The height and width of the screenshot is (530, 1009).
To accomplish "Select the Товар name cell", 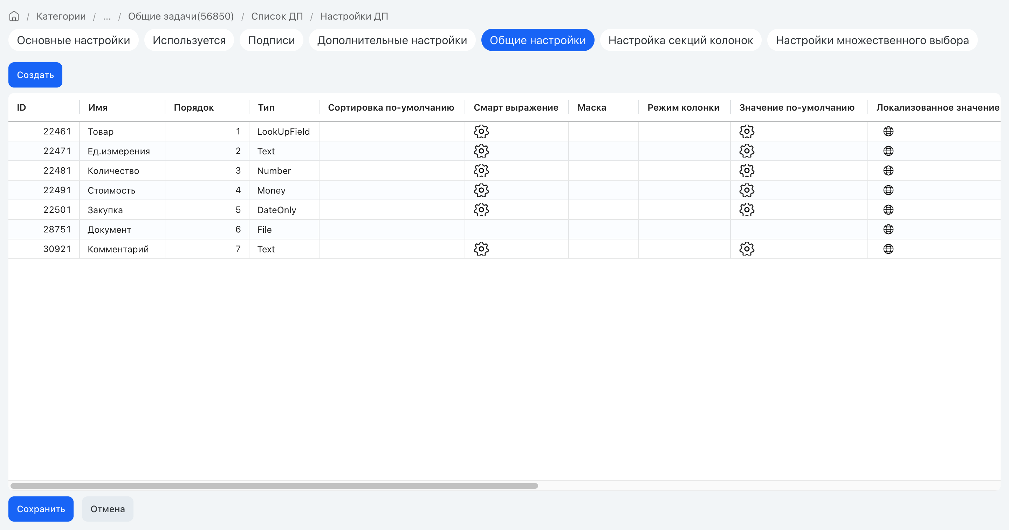I will click(x=122, y=131).
